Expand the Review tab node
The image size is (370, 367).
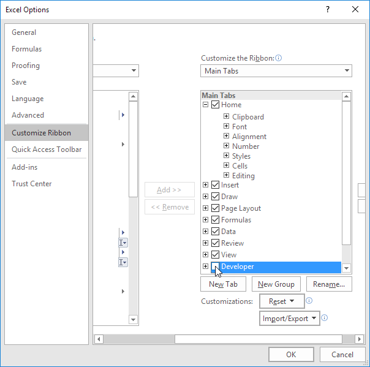pos(206,243)
